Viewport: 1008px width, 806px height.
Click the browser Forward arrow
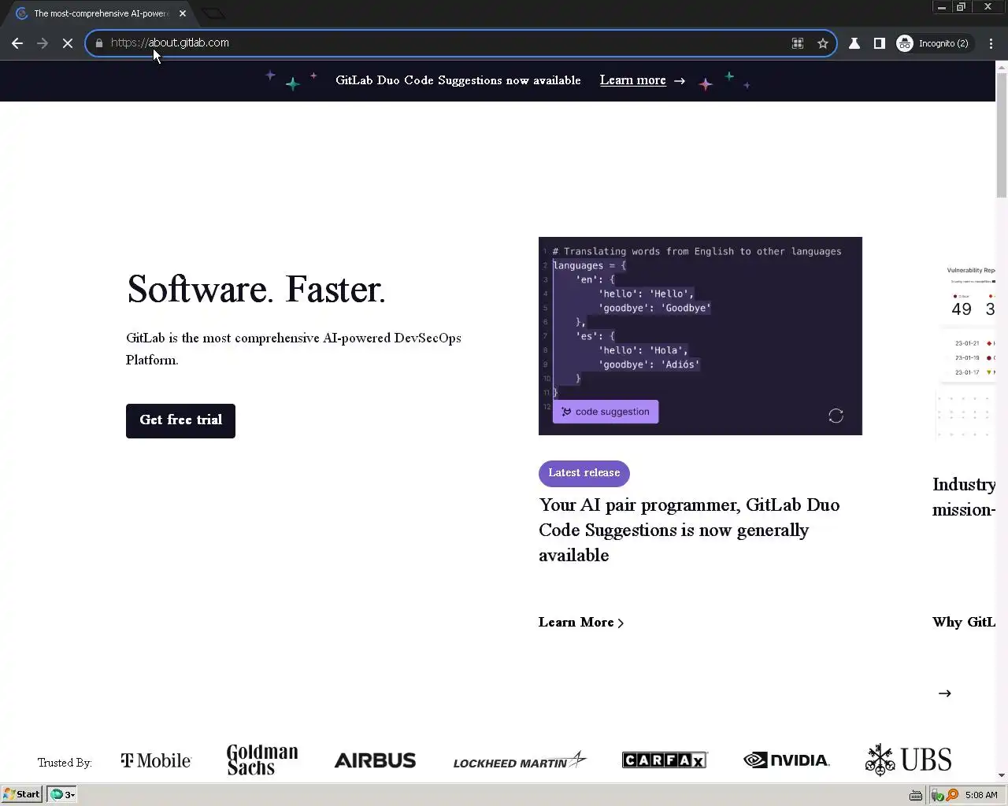[43, 43]
